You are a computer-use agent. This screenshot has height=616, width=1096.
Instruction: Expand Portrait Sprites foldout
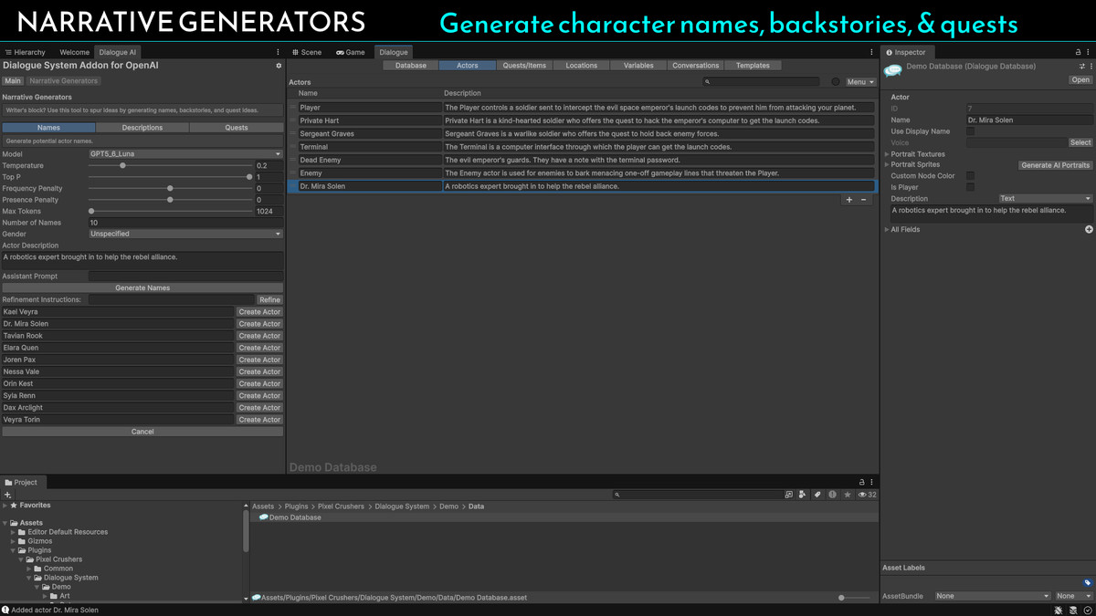click(x=887, y=165)
